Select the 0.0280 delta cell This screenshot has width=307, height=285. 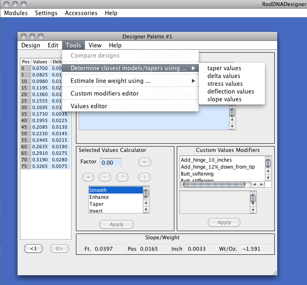[60, 160]
